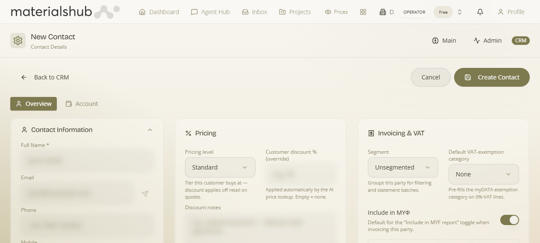540x243 pixels.
Task: Select the Overview tab
Action: [x=33, y=104]
